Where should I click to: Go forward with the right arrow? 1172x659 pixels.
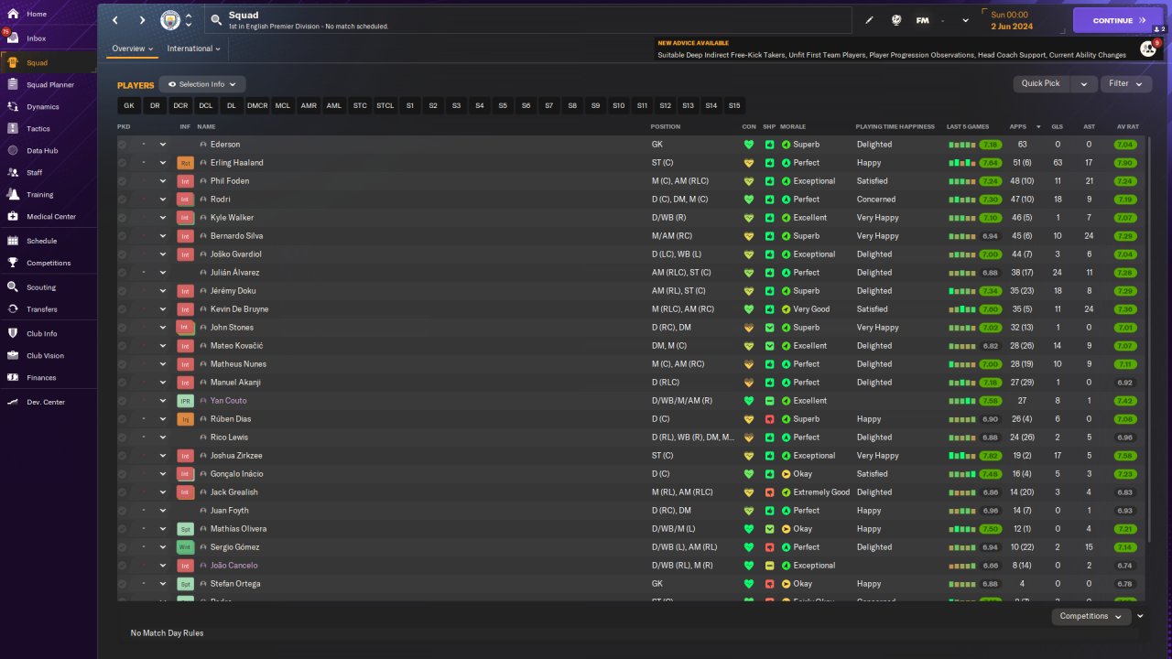[x=142, y=20]
